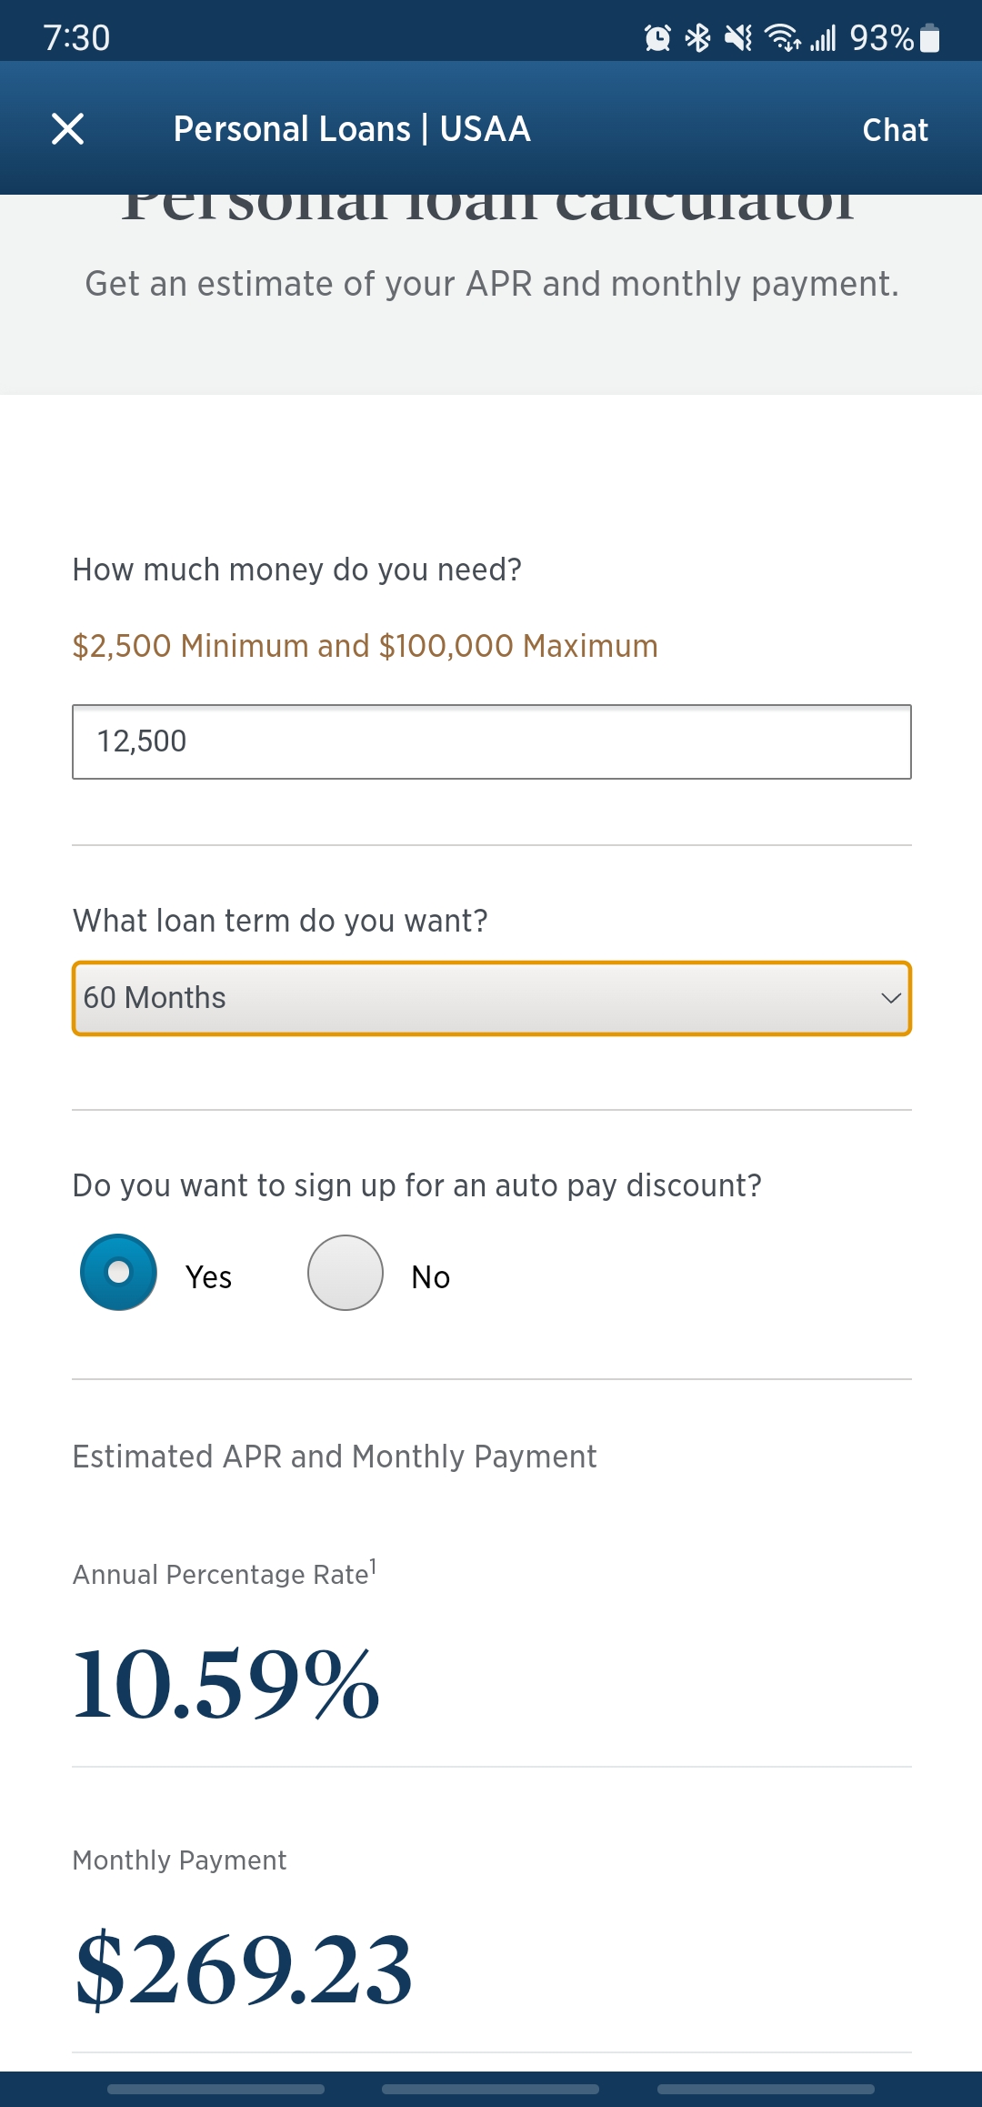Tap the cellular signal bars icon
Image resolution: width=982 pixels, height=2107 pixels.
coord(824,38)
